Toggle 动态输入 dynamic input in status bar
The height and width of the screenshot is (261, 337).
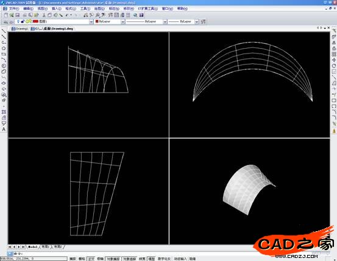[x=180, y=259]
